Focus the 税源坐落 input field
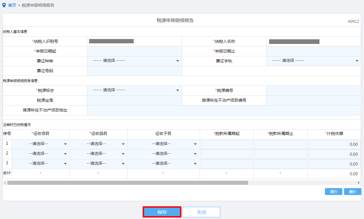This screenshot has width=364, height=219. tap(135, 101)
